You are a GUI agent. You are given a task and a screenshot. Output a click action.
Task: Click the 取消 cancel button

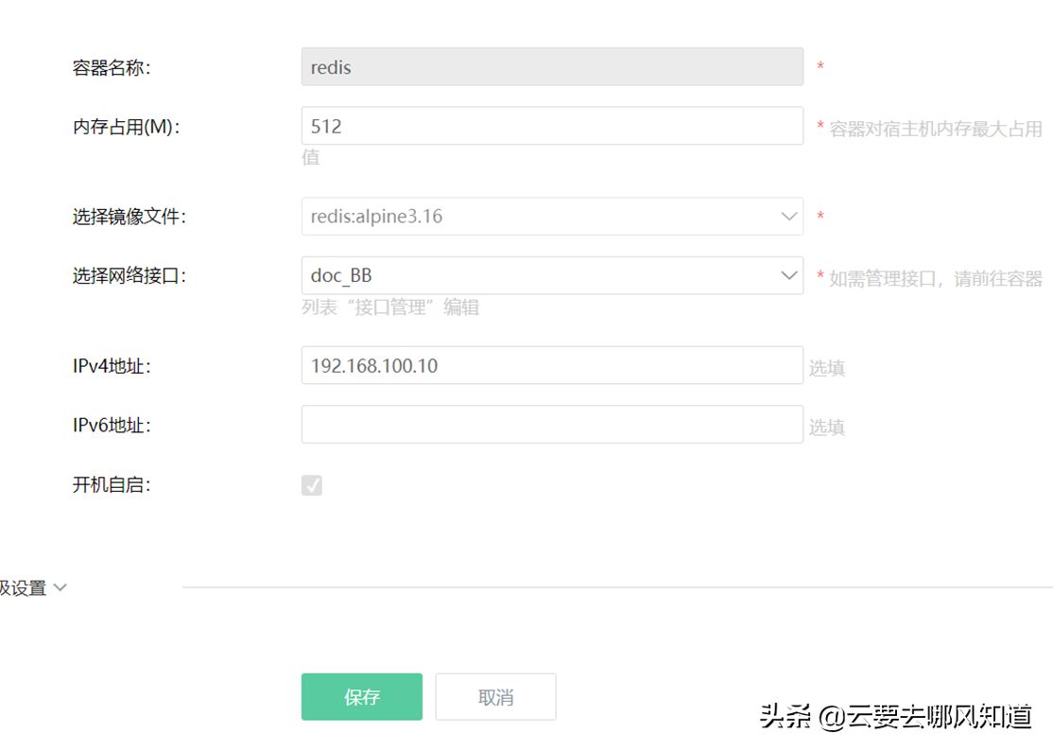(495, 696)
